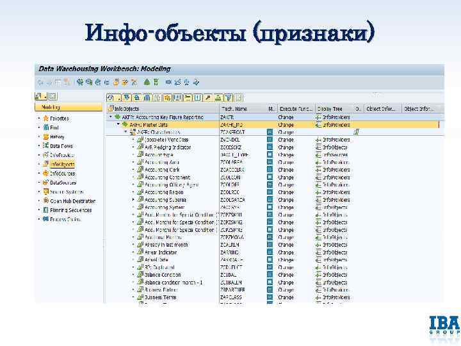Image resolution: width=461 pixels, height=346 pixels.
Task: Click Change in the Accounting Clerk row
Action: coord(286,170)
